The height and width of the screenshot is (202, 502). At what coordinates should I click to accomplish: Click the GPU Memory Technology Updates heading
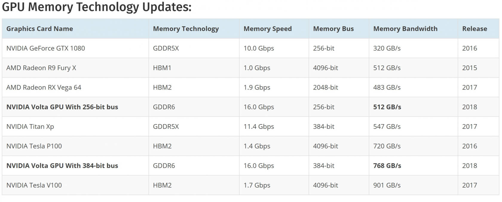(x=97, y=7)
